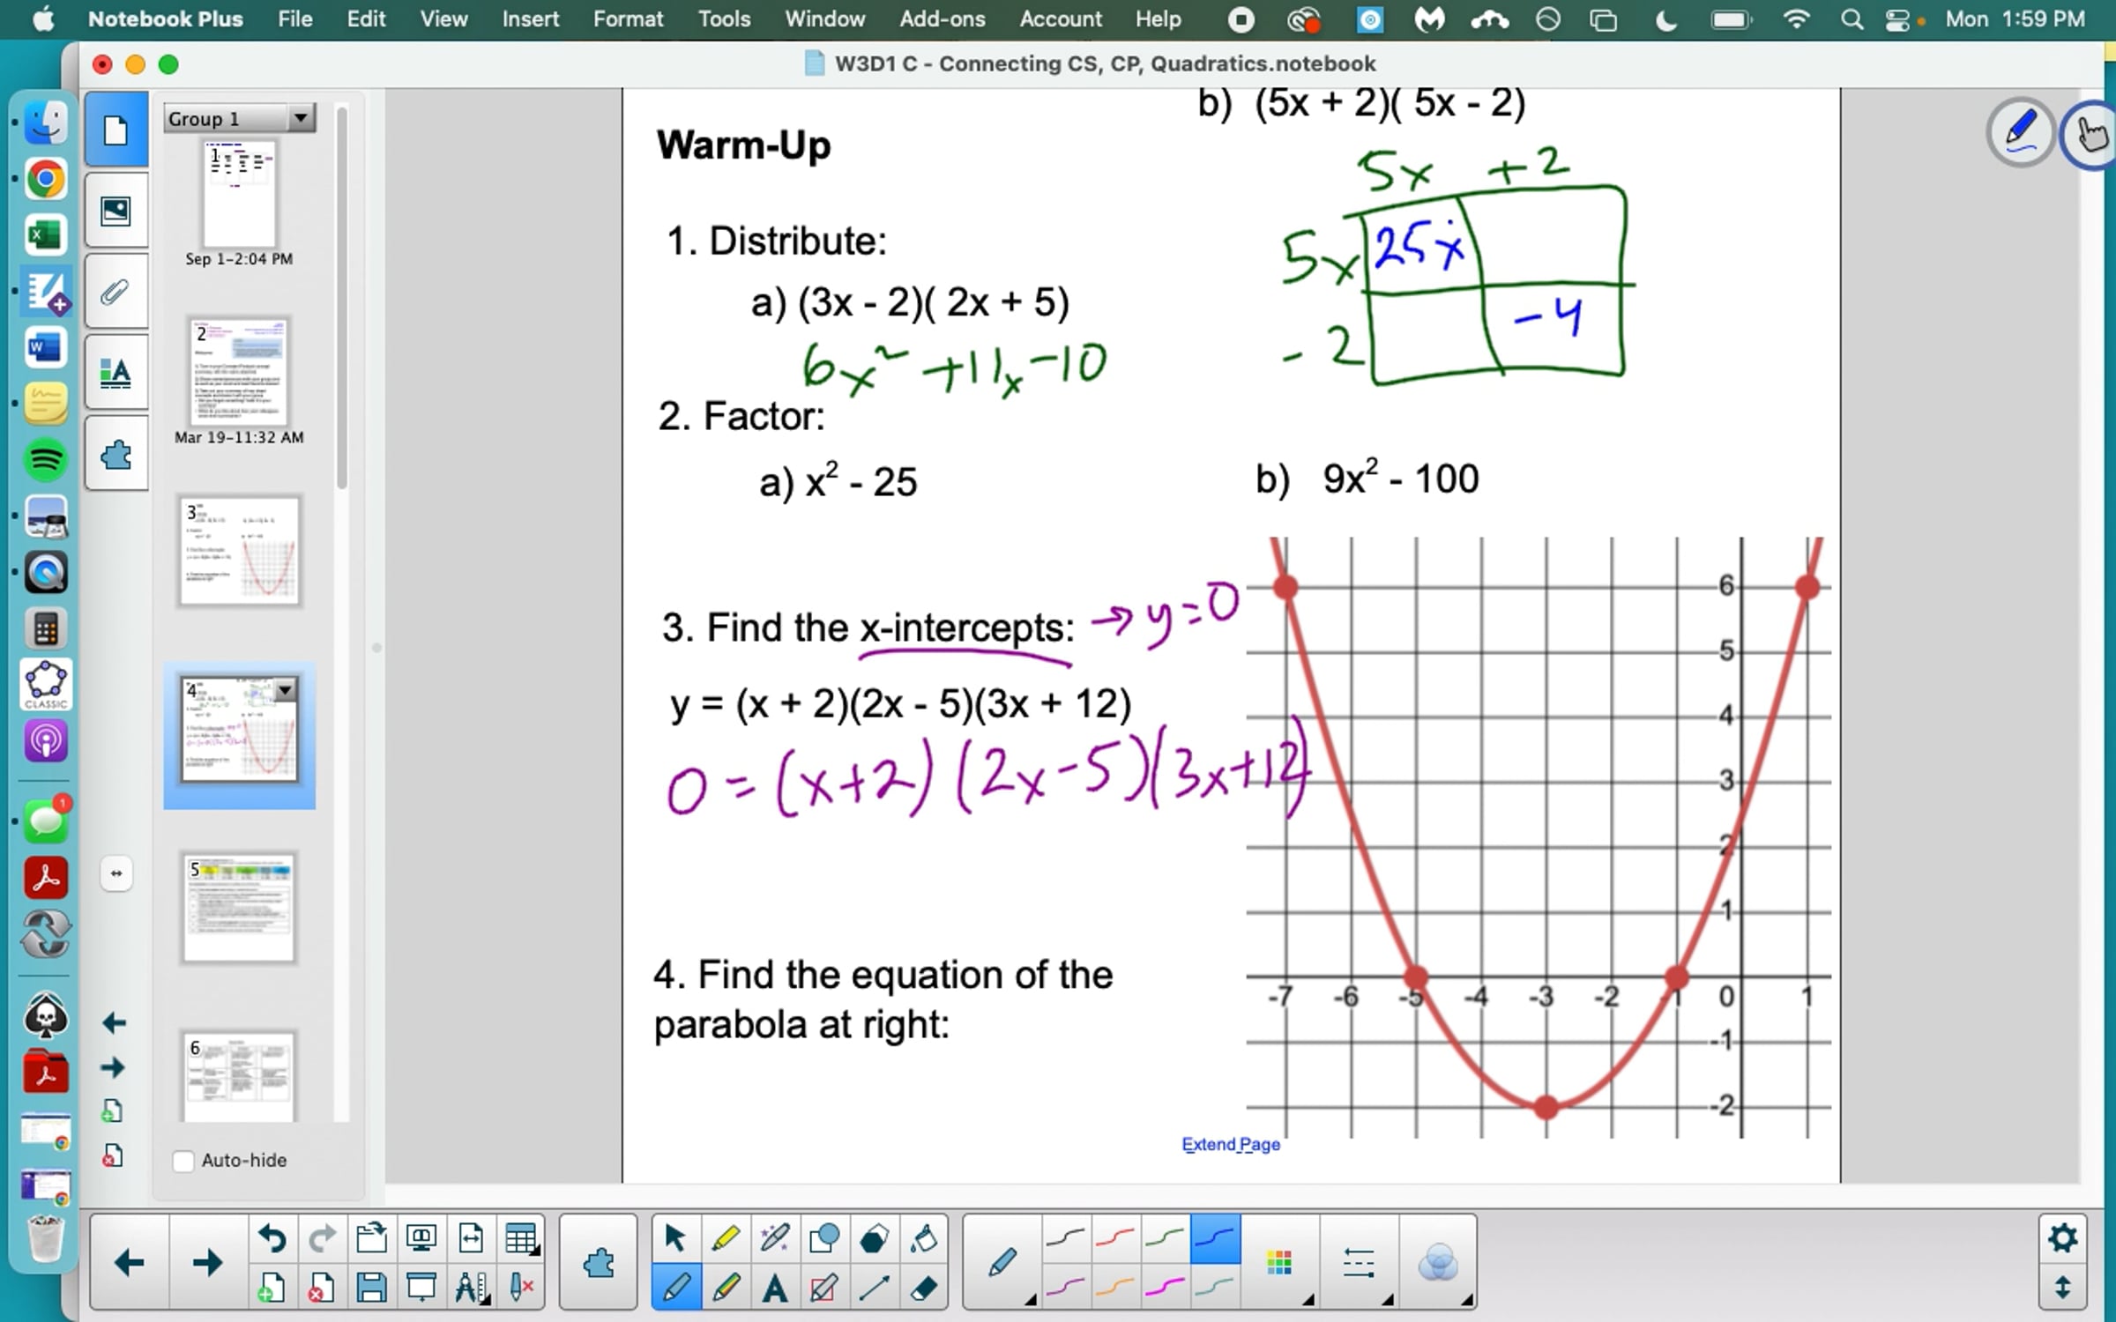Open the Insert menu
Viewport: 2116px width, 1322px height.
tap(530, 19)
